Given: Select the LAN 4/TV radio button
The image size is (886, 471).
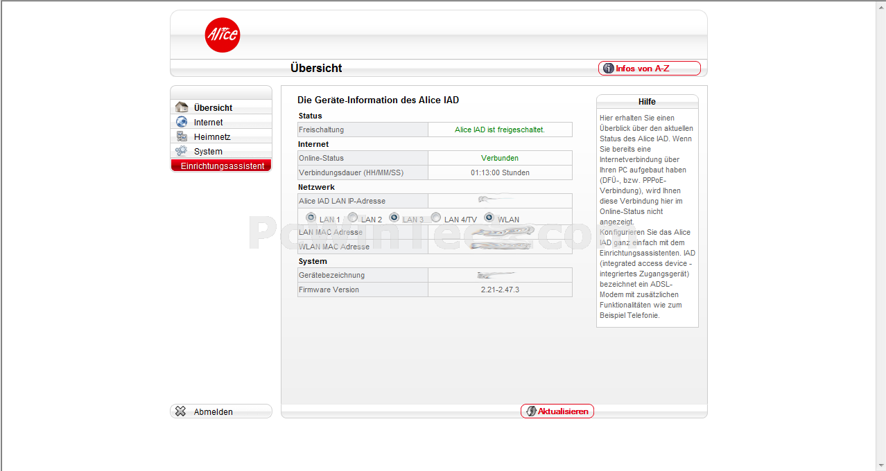Looking at the screenshot, I should (x=436, y=217).
